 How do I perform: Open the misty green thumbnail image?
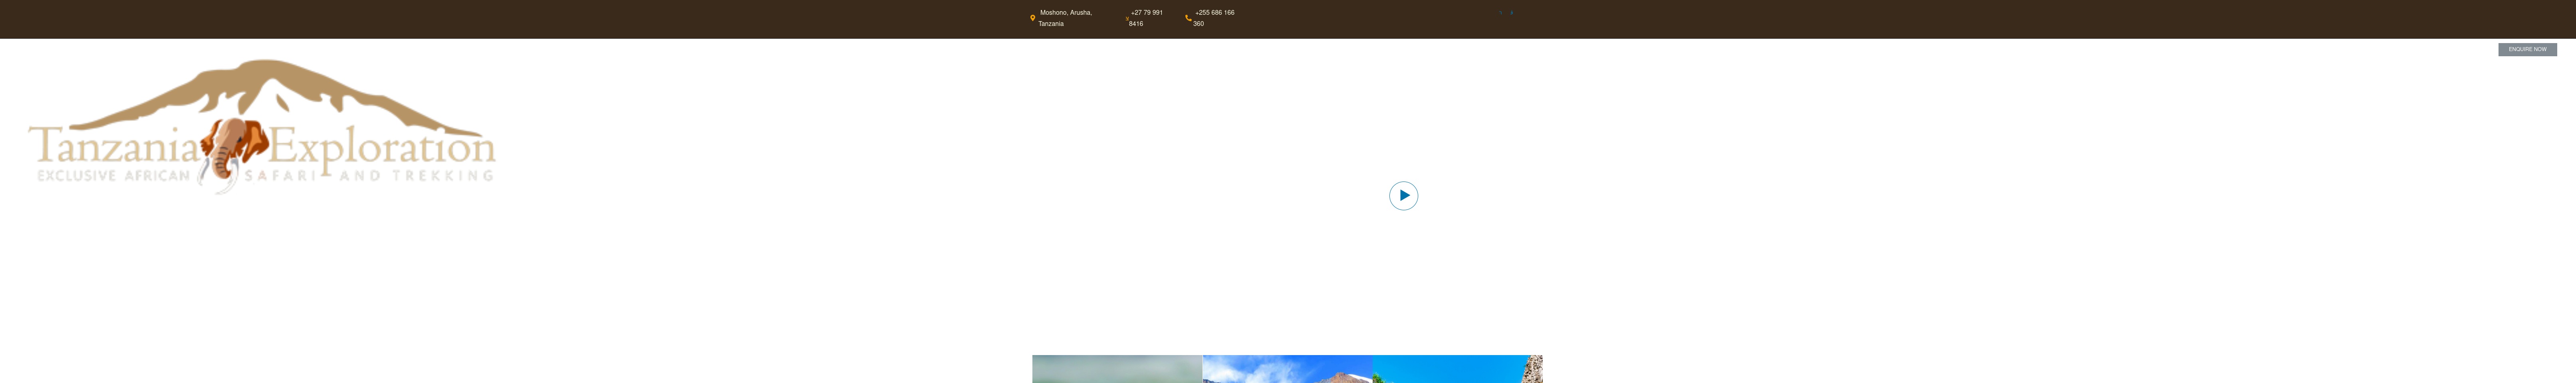[1117, 369]
